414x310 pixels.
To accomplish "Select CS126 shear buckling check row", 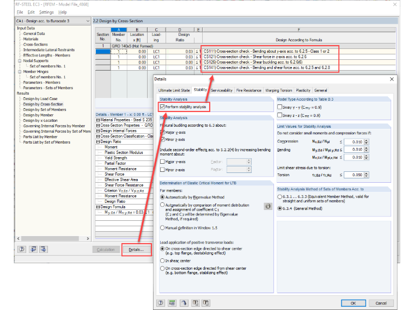I will [x=253, y=62].
